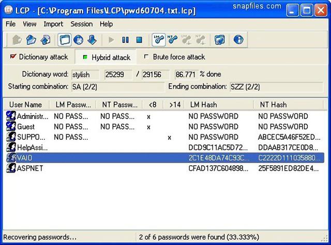Open the Import menu

[x=53, y=24]
